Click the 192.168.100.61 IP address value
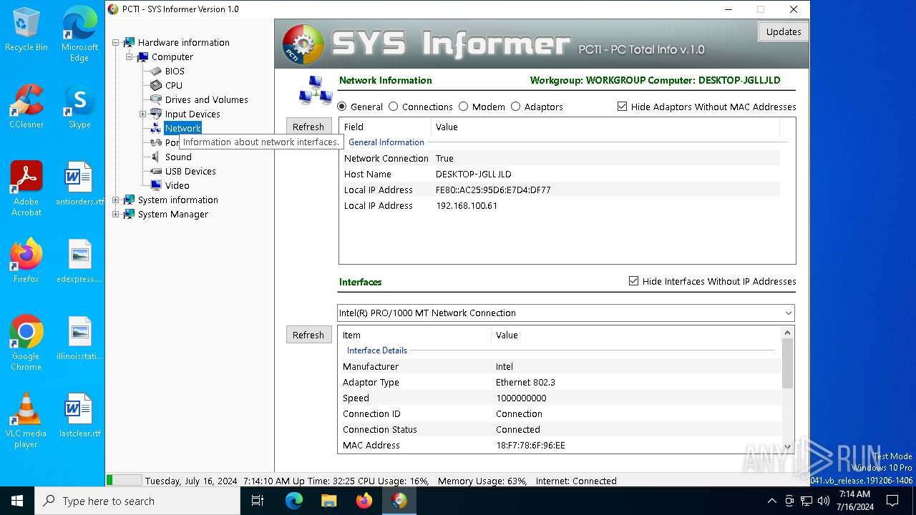The width and height of the screenshot is (916, 515). click(467, 205)
